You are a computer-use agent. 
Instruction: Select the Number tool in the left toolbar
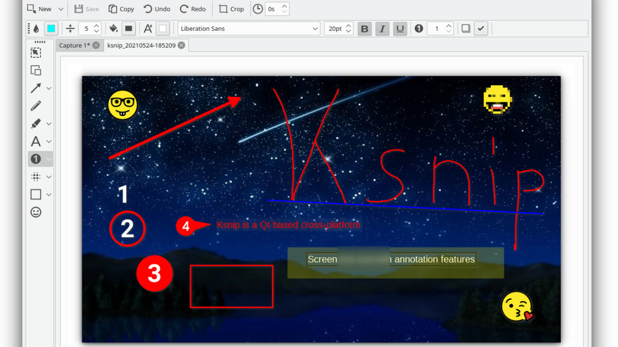pyautogui.click(x=36, y=159)
